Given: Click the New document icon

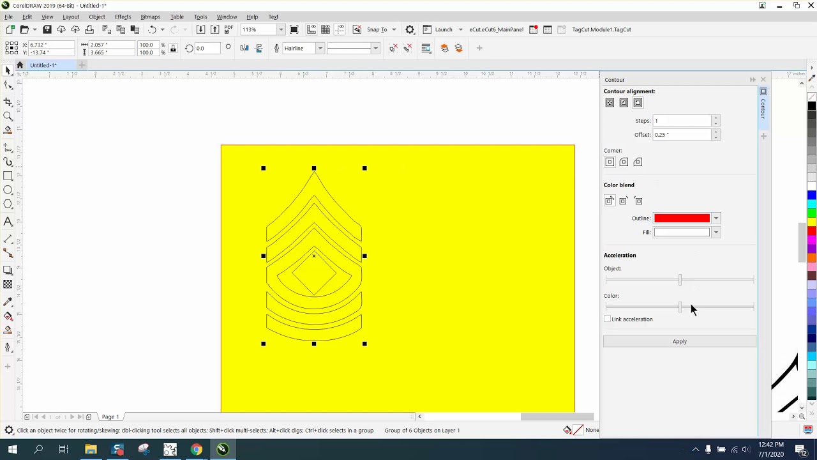Looking at the screenshot, I should [10, 29].
